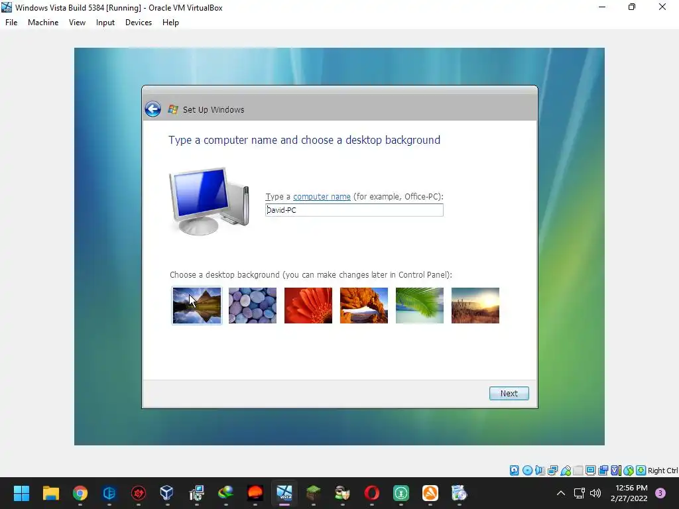Click the mouse integration status icon
The height and width of the screenshot is (509, 679).
tap(629, 470)
